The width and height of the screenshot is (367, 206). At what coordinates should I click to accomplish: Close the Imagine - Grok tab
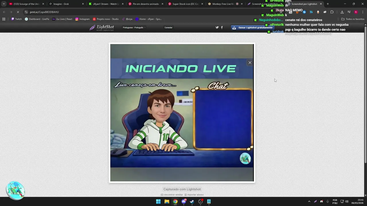[x=83, y=4]
